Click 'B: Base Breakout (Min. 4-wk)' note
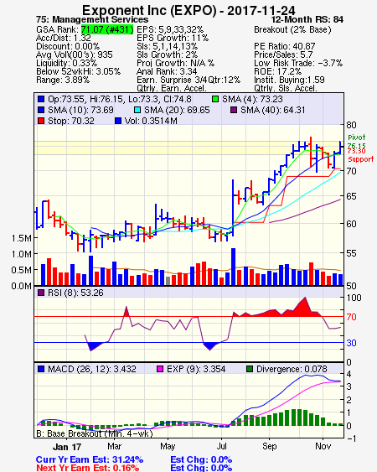Screen dimensions: 377x472 pyautogui.click(x=95, y=433)
